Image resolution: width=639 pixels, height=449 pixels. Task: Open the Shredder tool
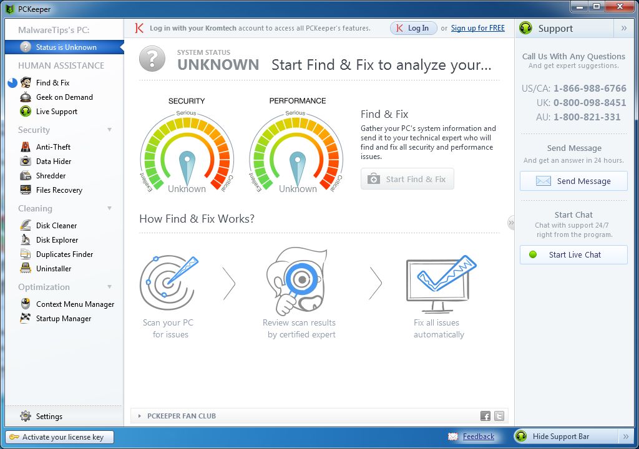click(x=51, y=176)
